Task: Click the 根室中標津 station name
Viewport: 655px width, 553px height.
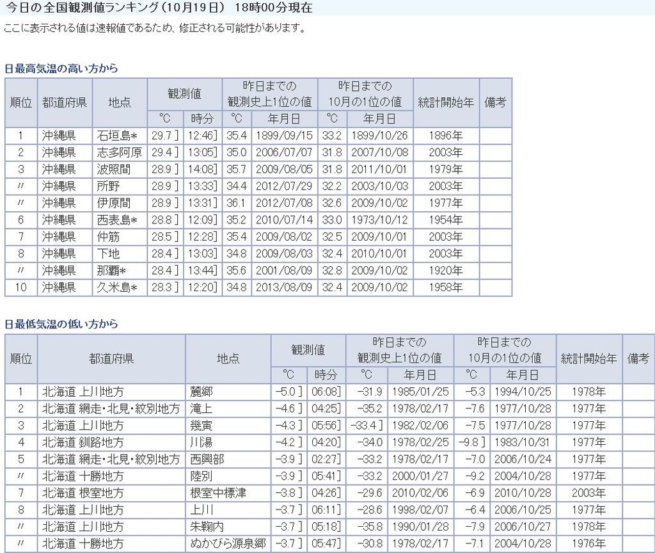Action: 218,493
